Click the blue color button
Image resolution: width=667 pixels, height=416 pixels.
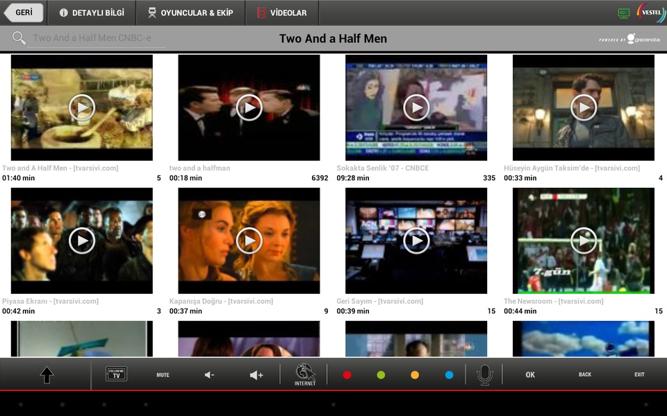click(449, 375)
